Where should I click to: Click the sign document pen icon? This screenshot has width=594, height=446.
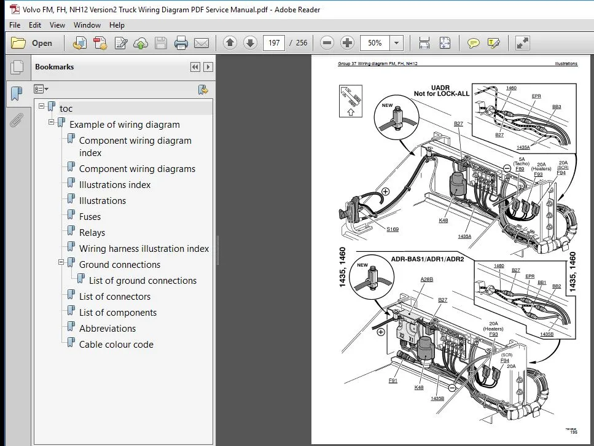click(121, 43)
